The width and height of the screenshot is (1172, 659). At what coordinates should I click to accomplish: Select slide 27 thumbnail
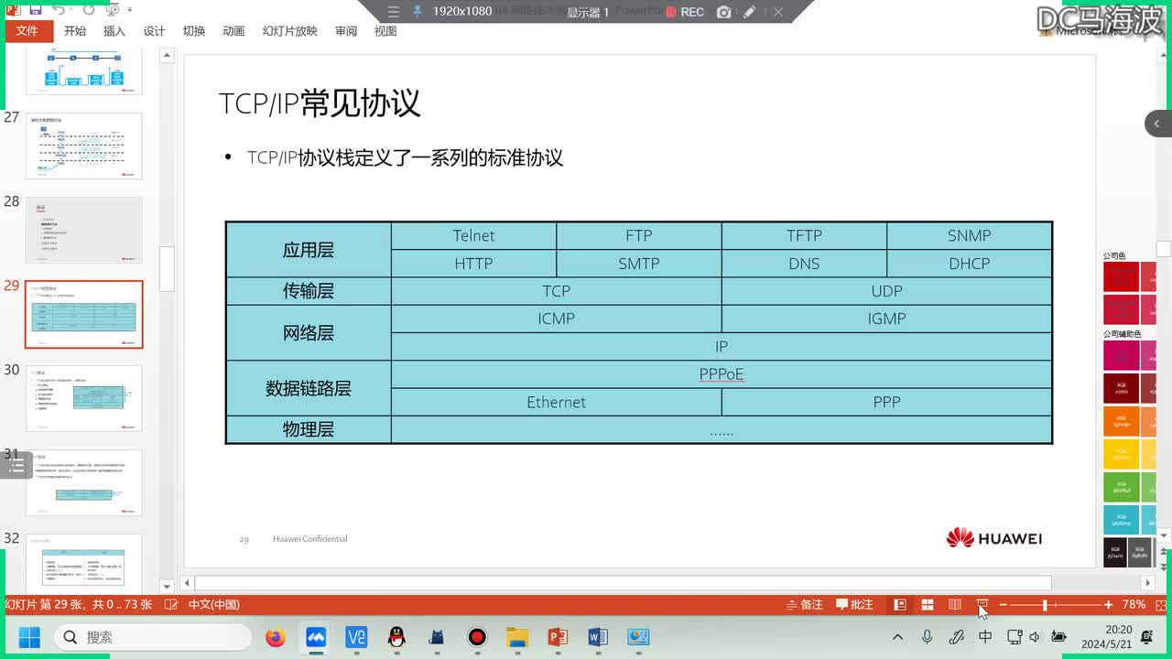[84, 146]
